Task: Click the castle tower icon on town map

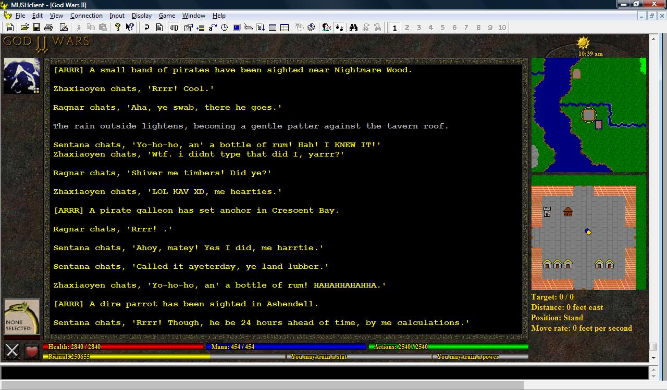Action: pos(547,212)
